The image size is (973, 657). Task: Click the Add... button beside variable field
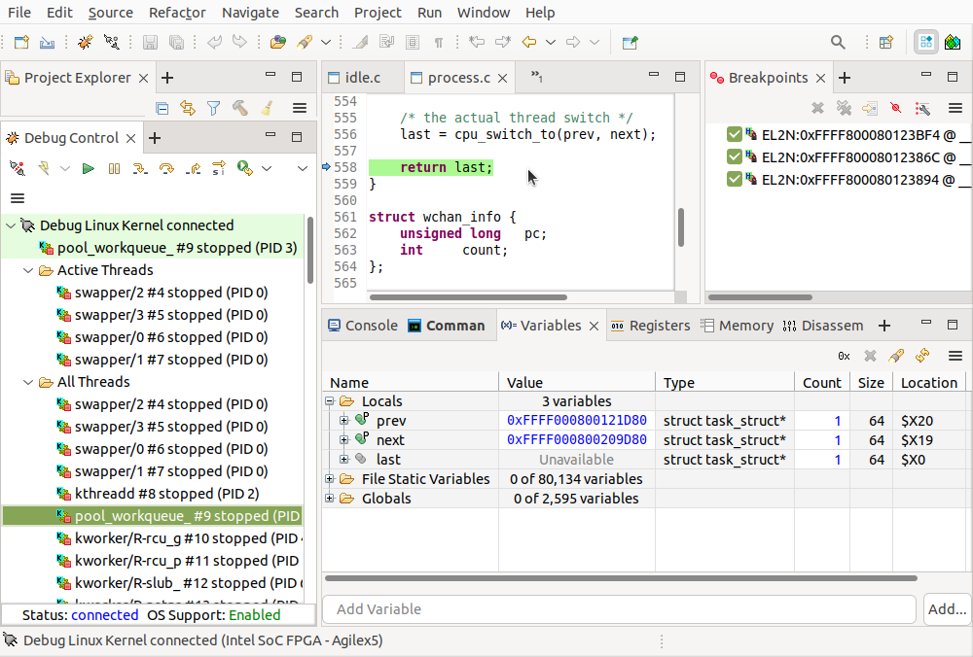tap(946, 609)
